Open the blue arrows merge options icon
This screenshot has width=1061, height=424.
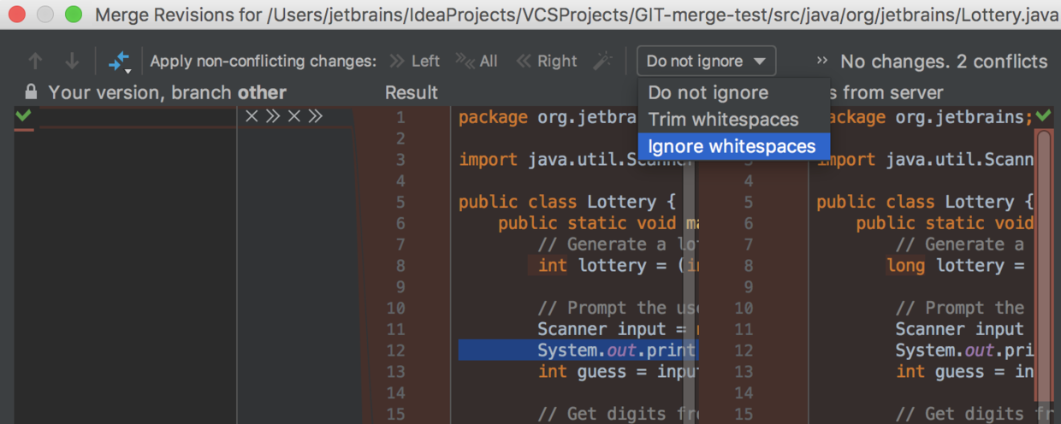pyautogui.click(x=119, y=62)
